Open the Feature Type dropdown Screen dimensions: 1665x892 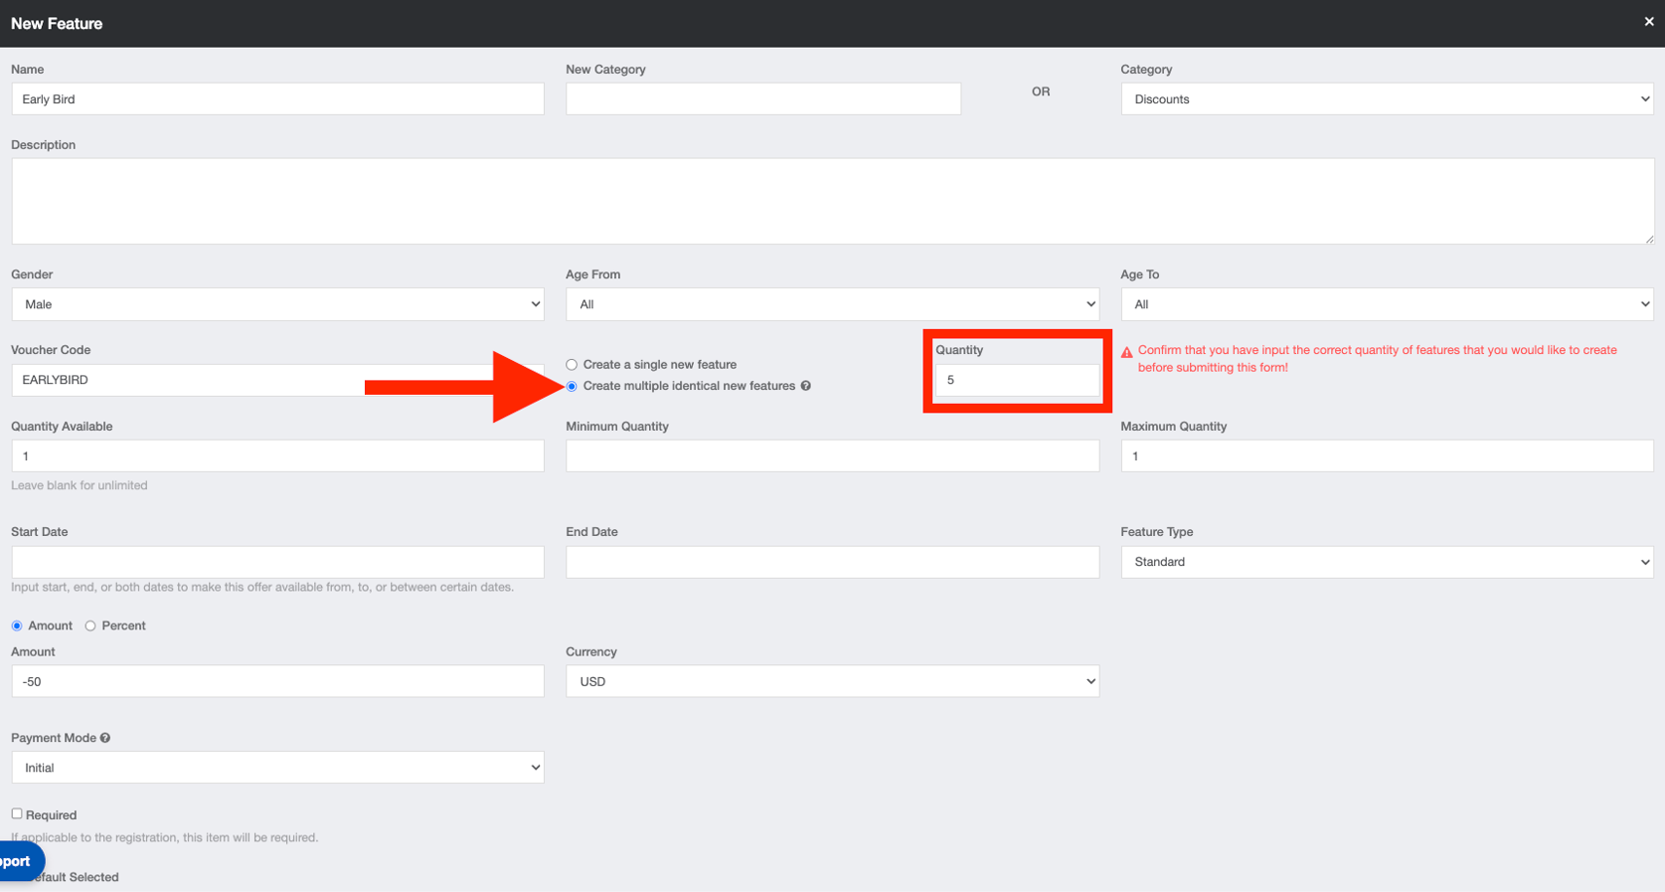point(1387,562)
